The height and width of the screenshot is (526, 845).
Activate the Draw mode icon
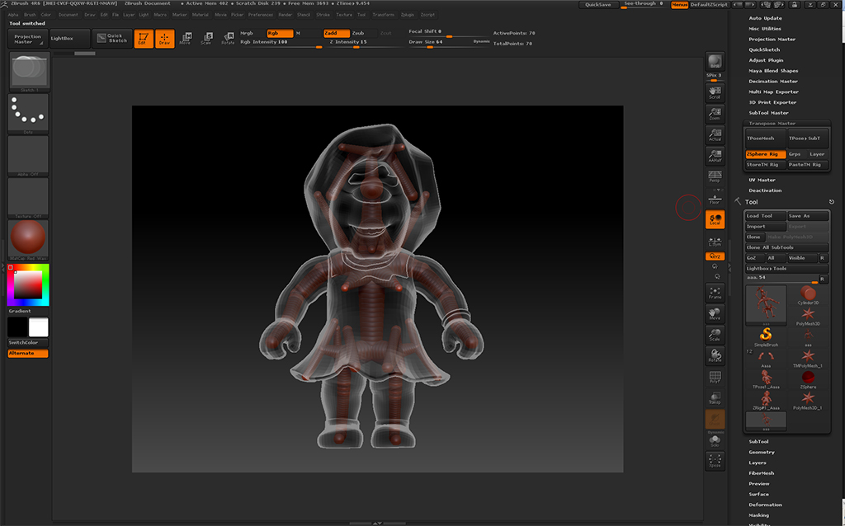pos(165,39)
